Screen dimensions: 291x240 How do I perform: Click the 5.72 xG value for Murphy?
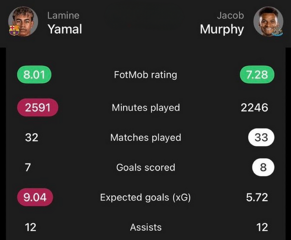257,197
